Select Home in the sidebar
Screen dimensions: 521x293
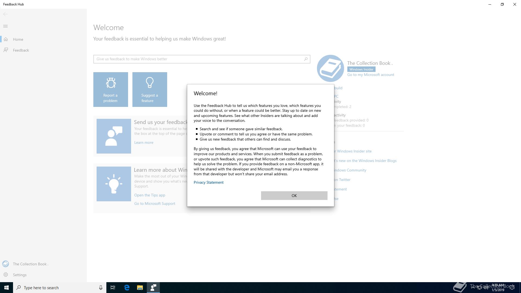click(43, 39)
